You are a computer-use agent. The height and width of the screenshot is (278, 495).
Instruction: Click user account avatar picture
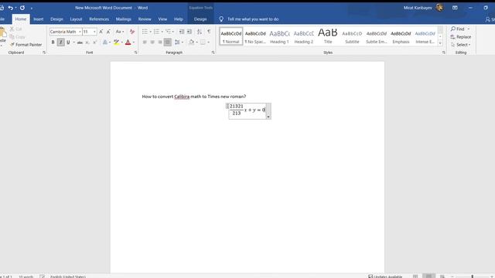pos(439,8)
